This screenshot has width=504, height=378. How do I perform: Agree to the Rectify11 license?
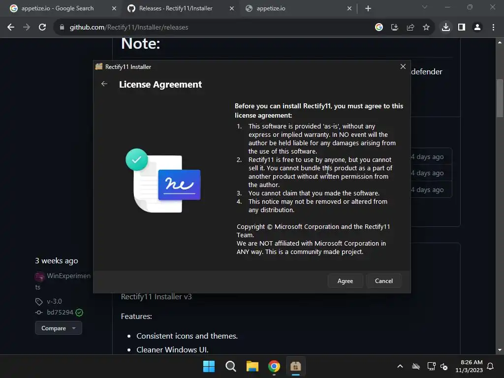point(345,281)
